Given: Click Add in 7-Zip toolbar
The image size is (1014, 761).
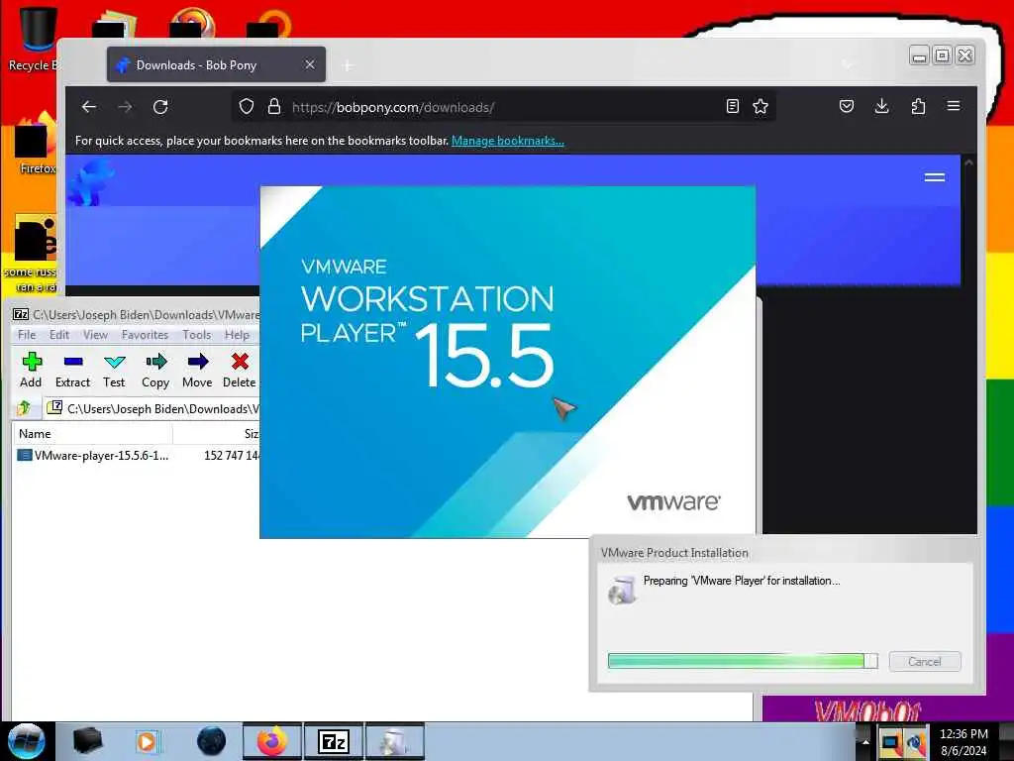Looking at the screenshot, I should pos(31,371).
